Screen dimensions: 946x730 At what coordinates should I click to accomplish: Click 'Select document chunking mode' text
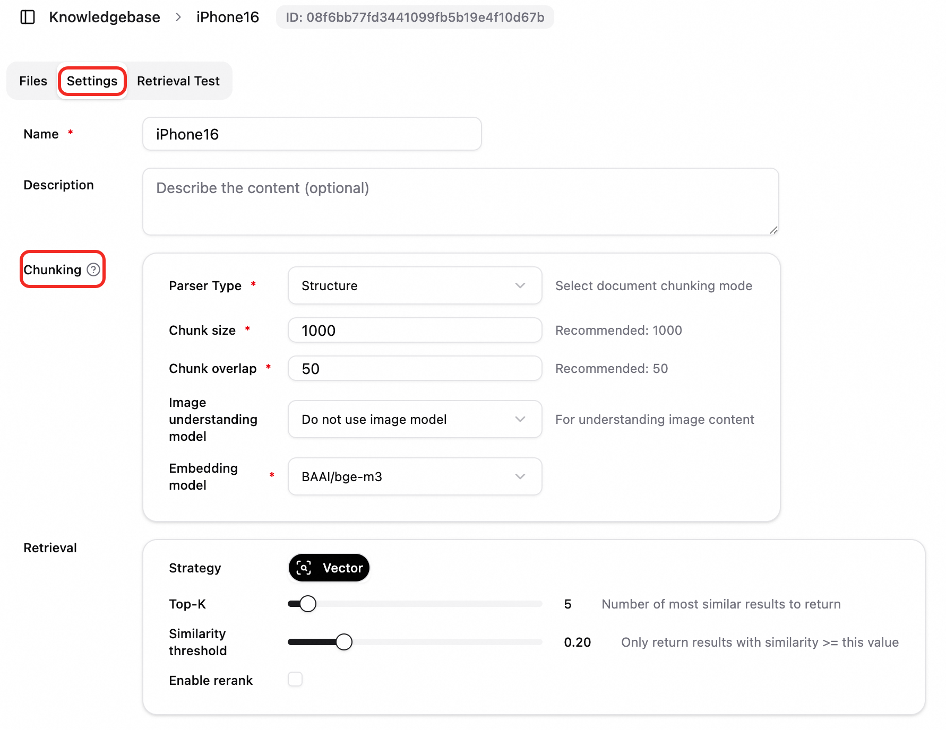[653, 285]
